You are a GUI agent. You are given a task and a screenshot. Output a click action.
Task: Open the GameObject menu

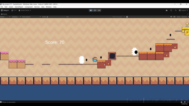(x=19, y=7)
